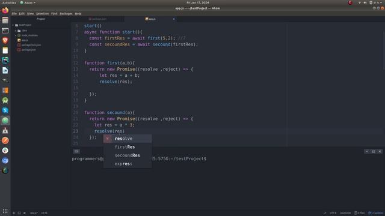The width and height of the screenshot is (385, 216).
Task: Choose the express autocomplete suggestion
Action: tap(128, 164)
